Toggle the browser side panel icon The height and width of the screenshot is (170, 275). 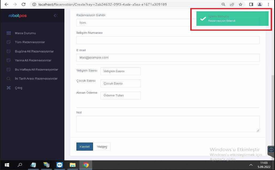coord(251,4)
